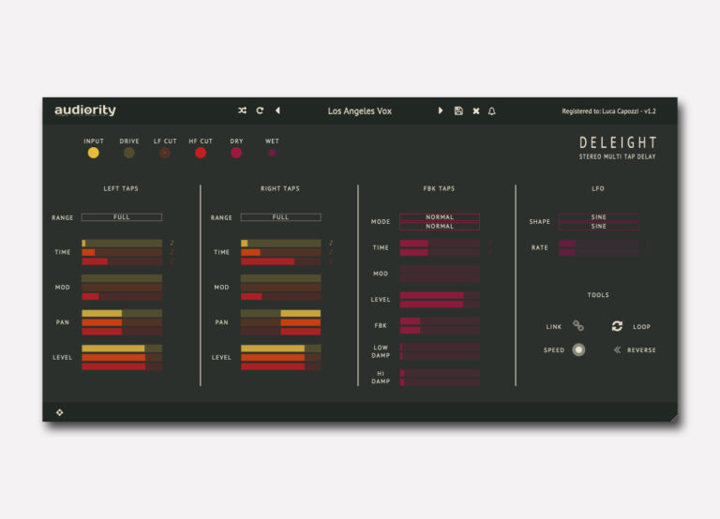The image size is (720, 519).
Task: Click the X delete preset icon
Action: point(476,111)
